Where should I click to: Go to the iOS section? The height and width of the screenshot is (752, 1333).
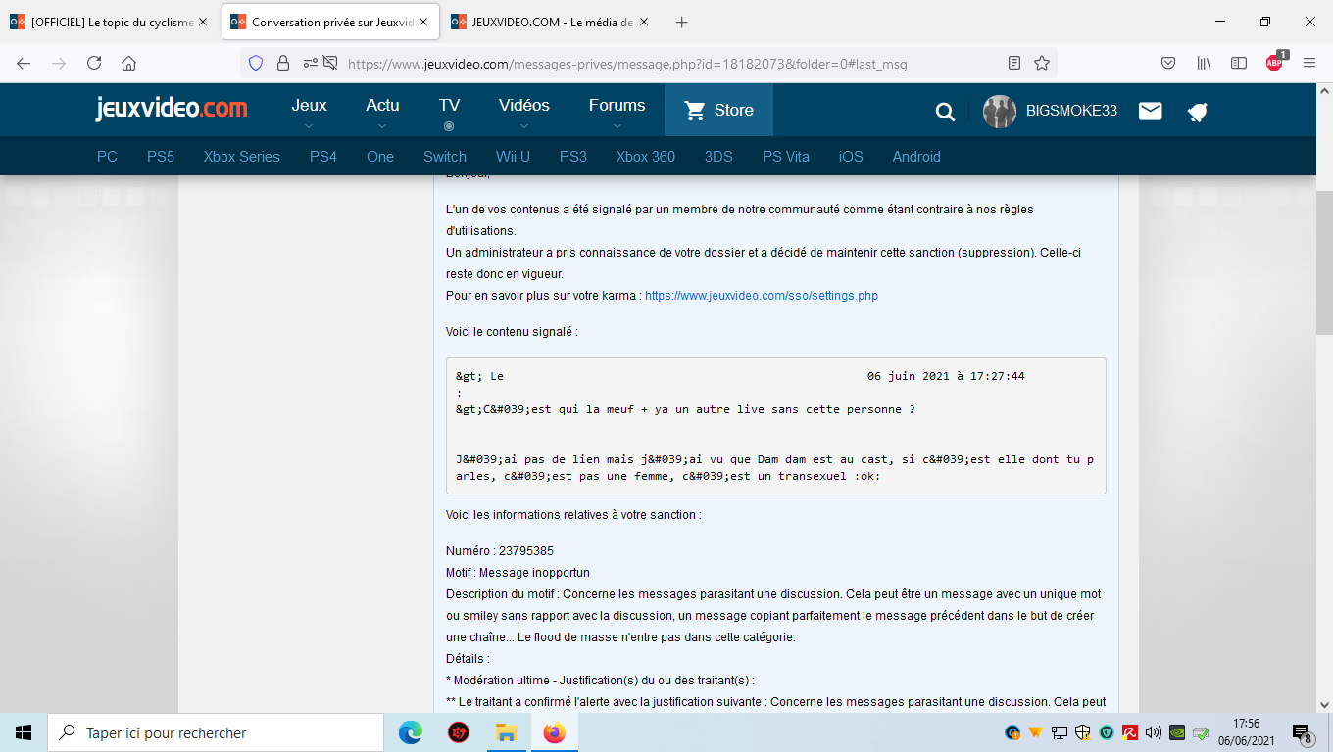click(x=851, y=157)
